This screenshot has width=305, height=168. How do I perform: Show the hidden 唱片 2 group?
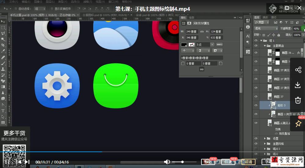[x=256, y=148]
